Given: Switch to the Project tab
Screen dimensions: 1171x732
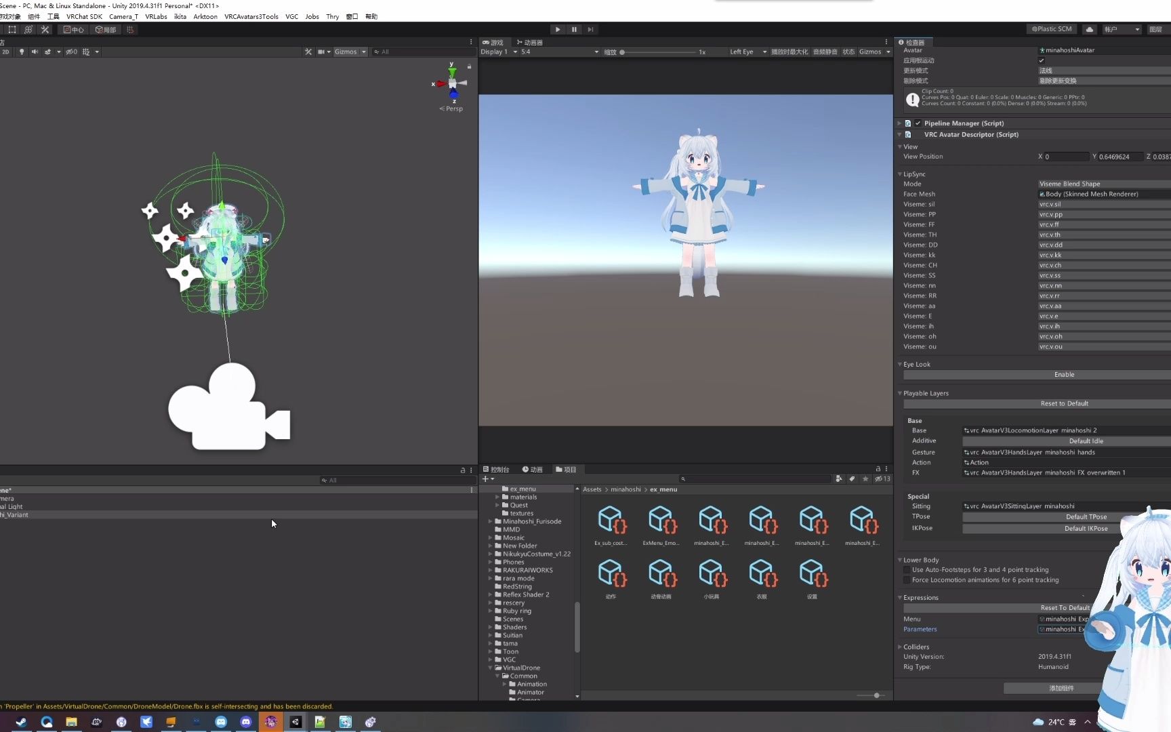Looking at the screenshot, I should (x=566, y=469).
